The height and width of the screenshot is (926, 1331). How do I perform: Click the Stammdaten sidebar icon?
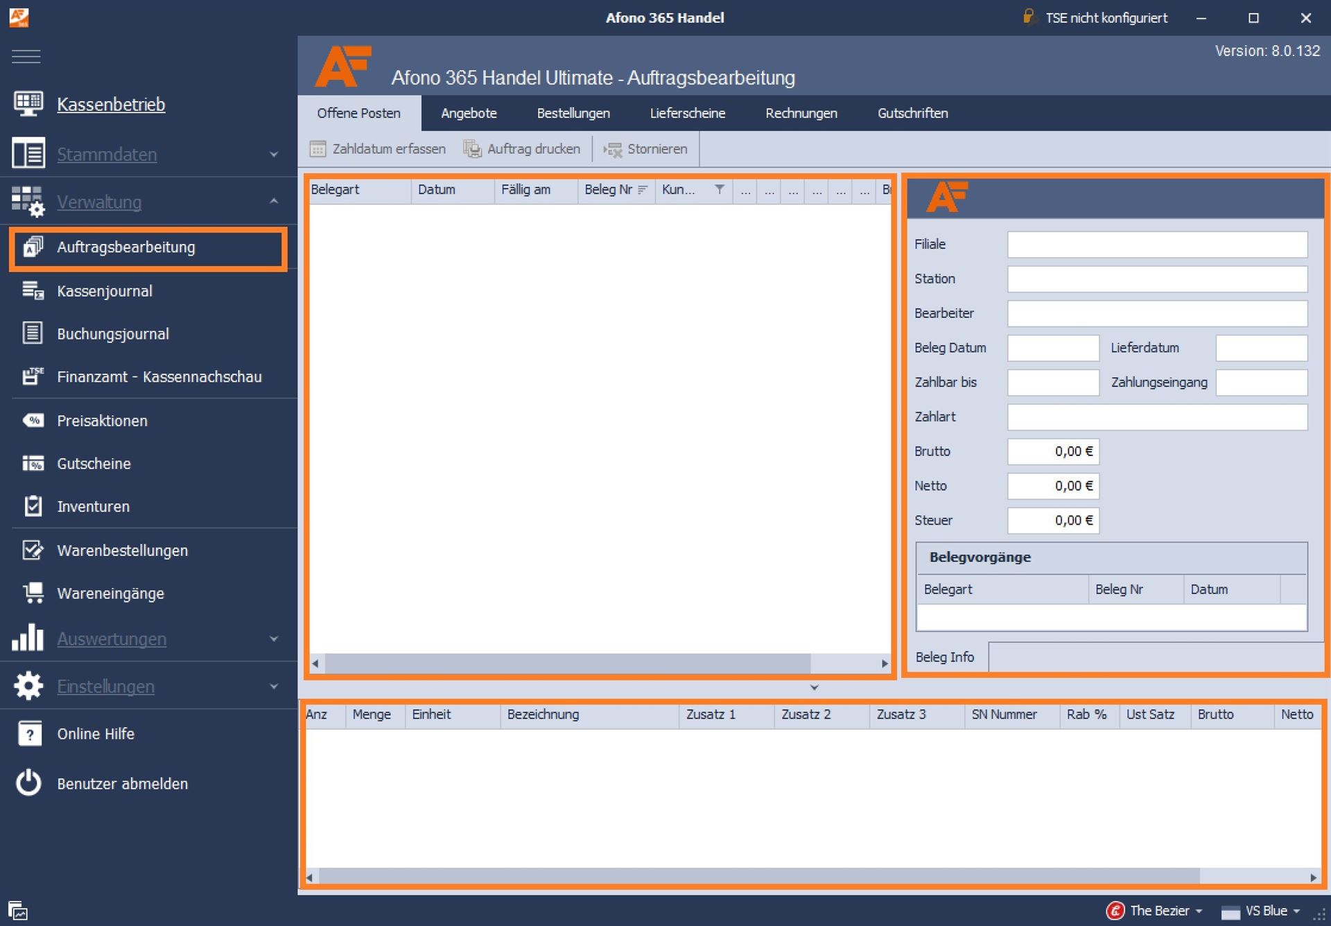coord(28,153)
